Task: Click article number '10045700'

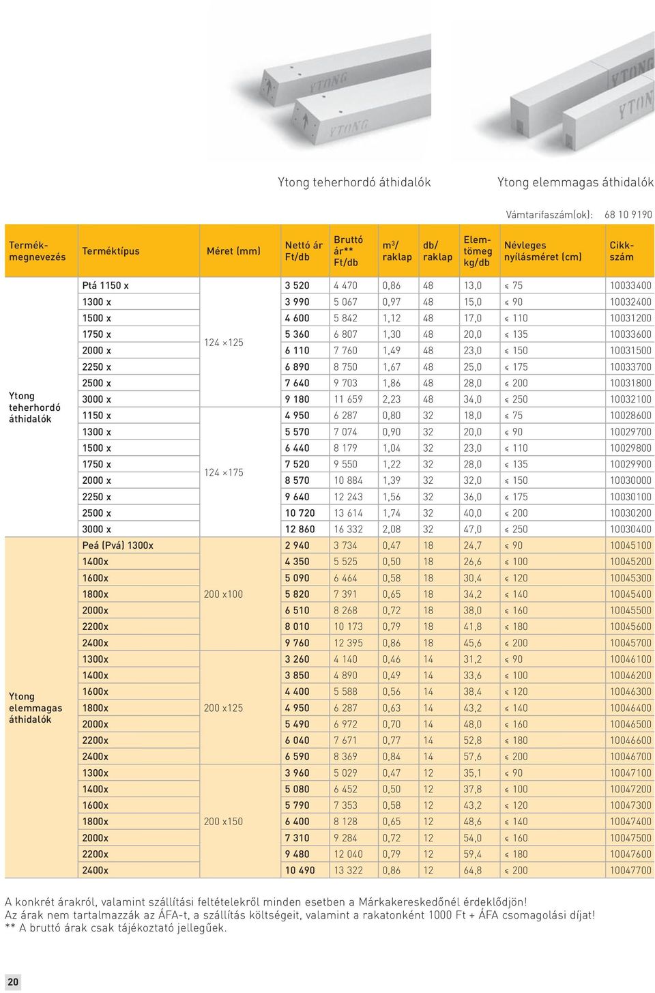Action: click(630, 643)
